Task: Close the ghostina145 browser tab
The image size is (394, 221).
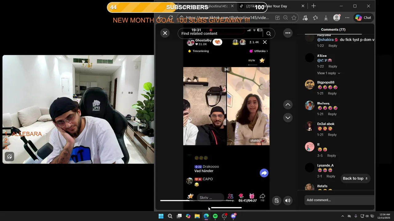Action: pos(232,6)
